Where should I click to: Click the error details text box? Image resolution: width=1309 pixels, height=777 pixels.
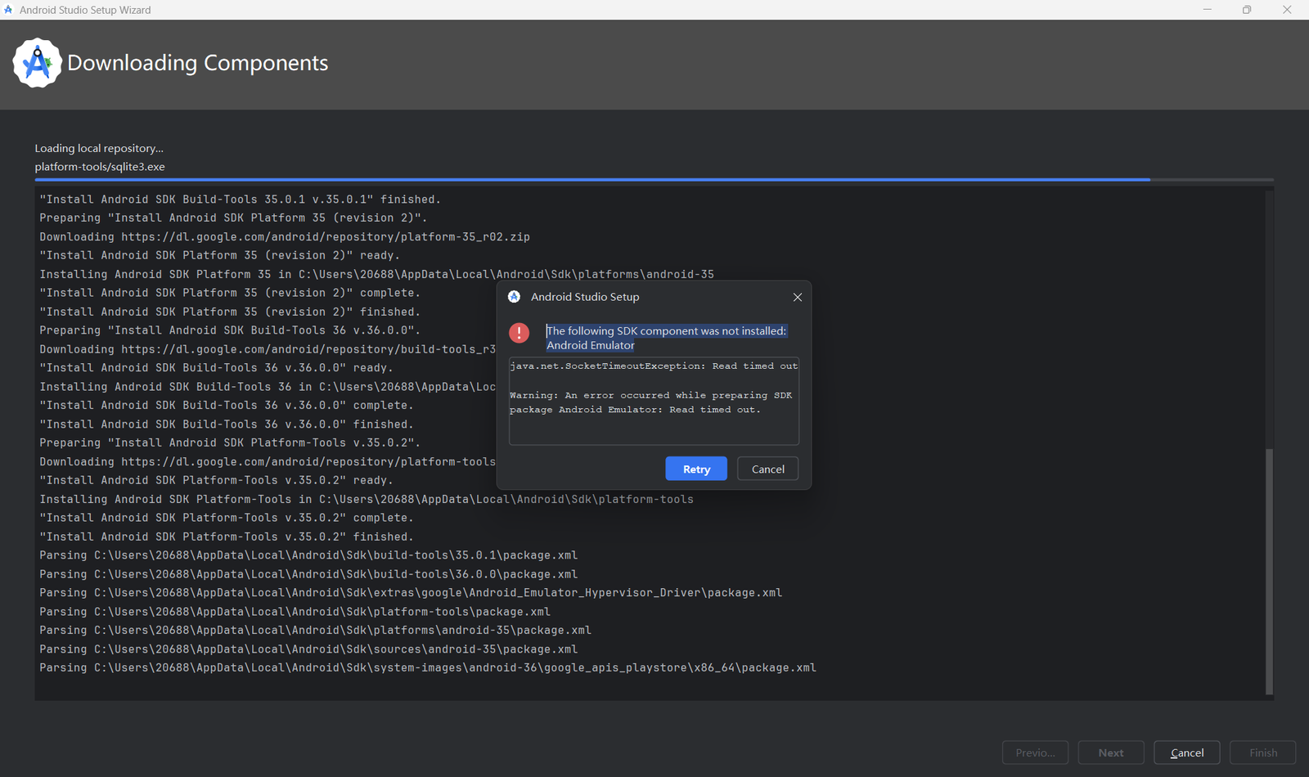click(654, 401)
